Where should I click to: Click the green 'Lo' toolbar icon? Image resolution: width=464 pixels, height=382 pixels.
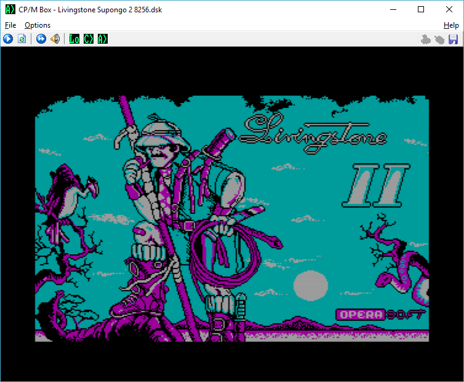point(74,39)
